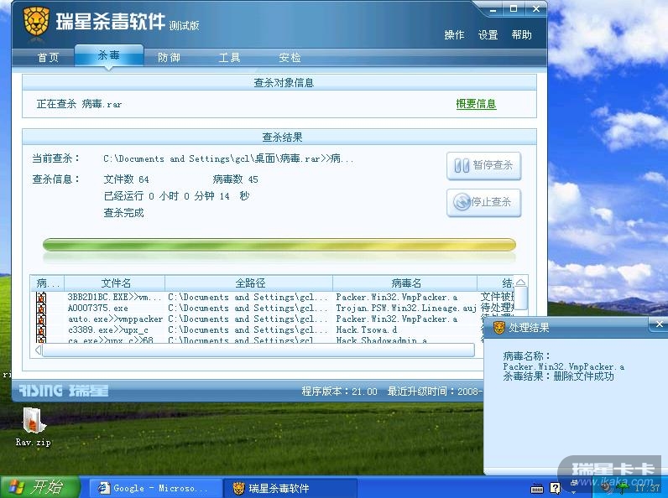Click 查杀完成 status text

point(123,213)
